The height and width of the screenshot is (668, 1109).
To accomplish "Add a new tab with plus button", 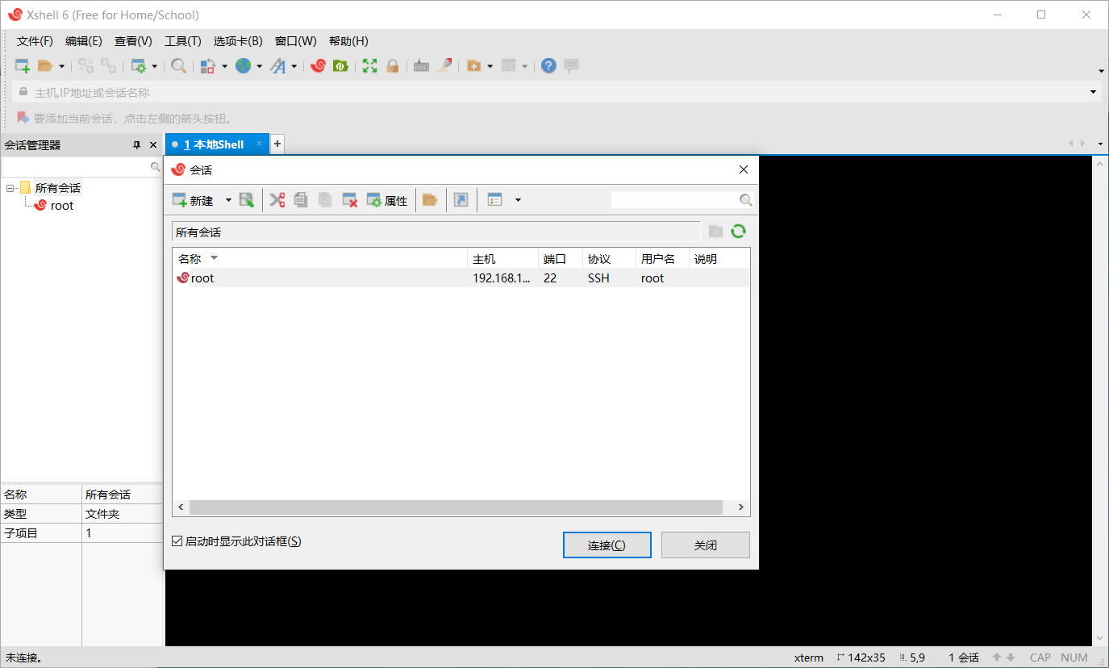I will click(x=277, y=144).
